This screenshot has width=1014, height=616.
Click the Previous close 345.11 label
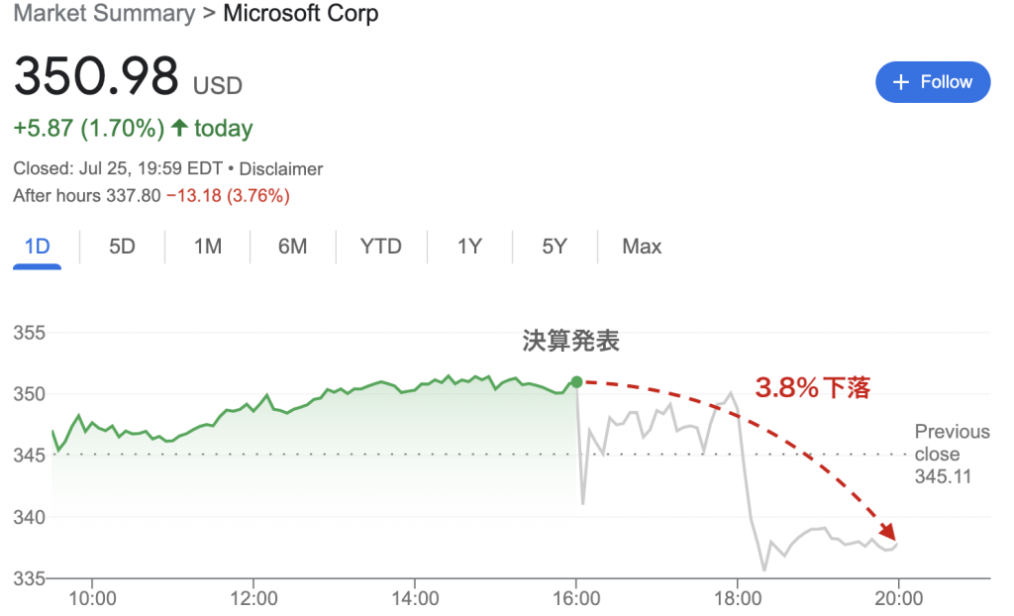(x=952, y=455)
